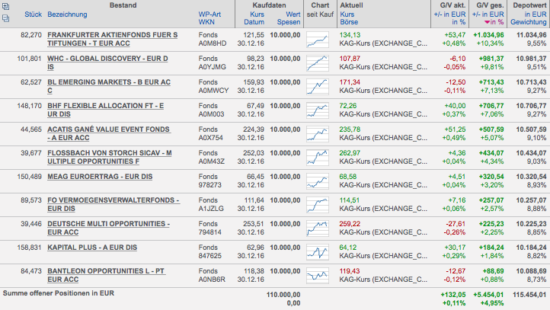Click Depotwert 10.088,69 cell
Viewport: 550px width, 310px height.
pos(531,271)
